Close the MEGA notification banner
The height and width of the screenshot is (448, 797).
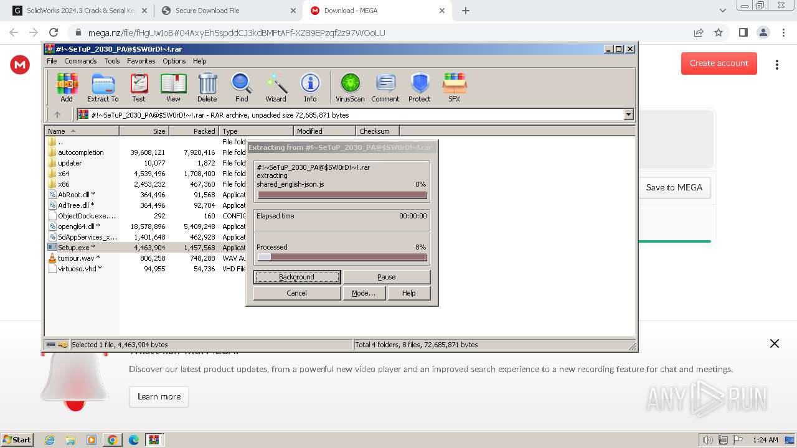click(775, 343)
